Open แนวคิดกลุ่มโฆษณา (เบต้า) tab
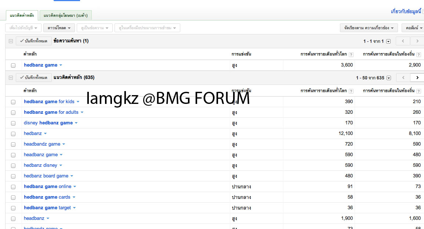This screenshot has width=424, height=229. pos(66,15)
